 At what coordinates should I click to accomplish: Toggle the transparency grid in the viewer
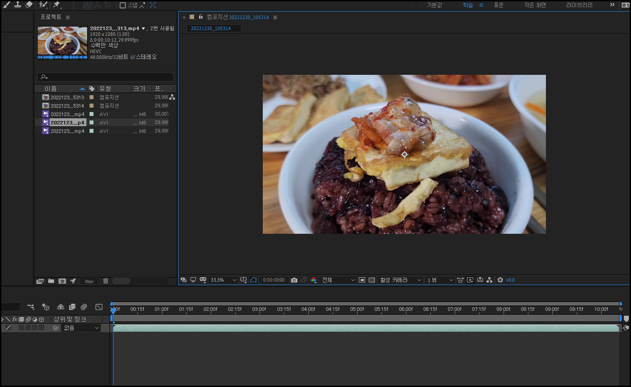click(x=372, y=280)
